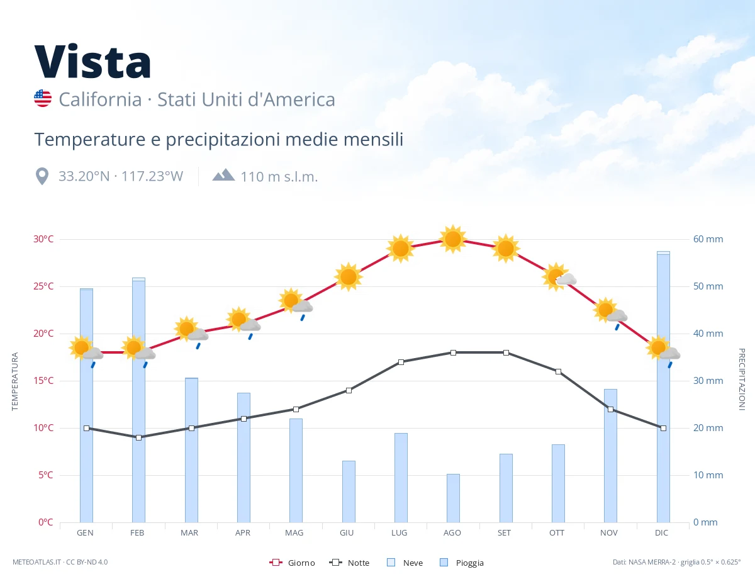Click the OTT sun with cloud icon
The height and width of the screenshot is (579, 755).
[559, 277]
